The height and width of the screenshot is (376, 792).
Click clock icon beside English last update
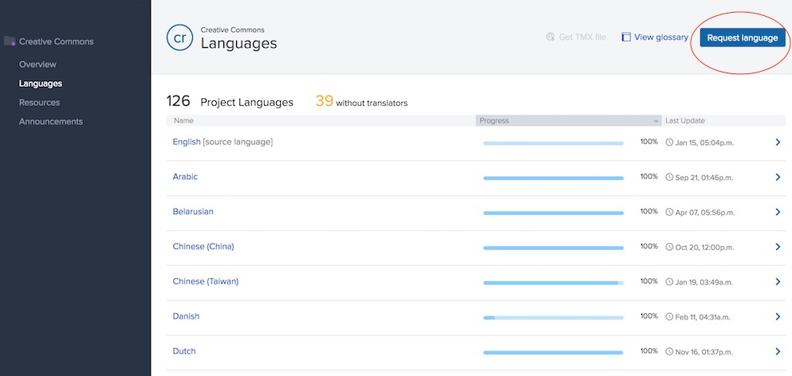pos(669,143)
